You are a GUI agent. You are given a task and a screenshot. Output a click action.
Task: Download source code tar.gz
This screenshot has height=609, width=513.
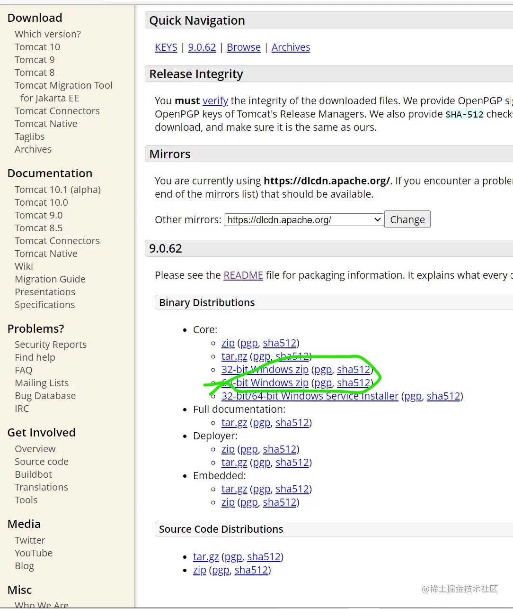coord(206,557)
